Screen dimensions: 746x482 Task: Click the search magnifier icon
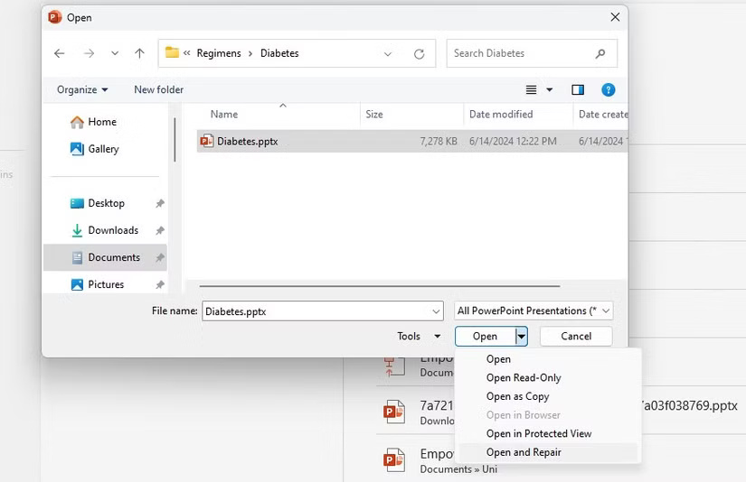(600, 53)
